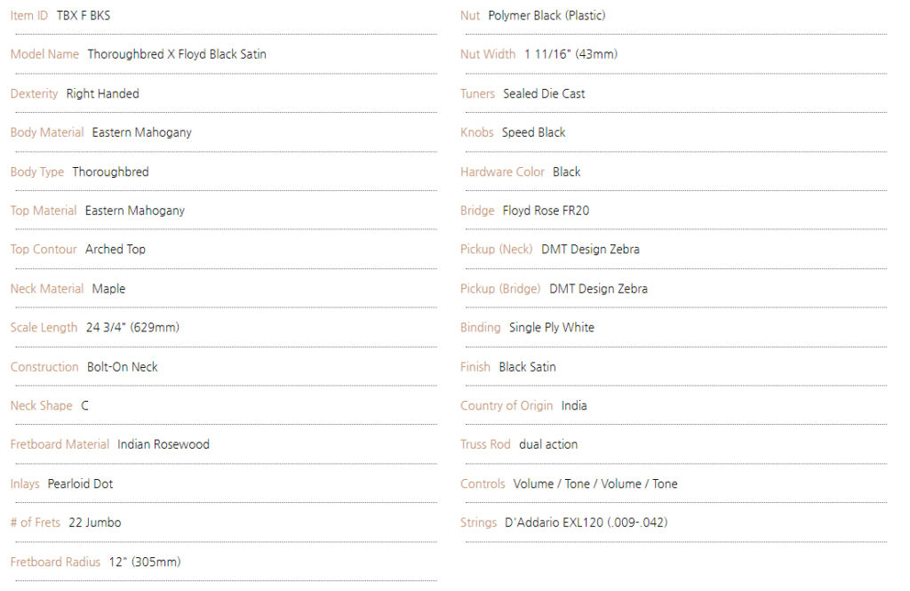Select the Construction Bolt-On Neck entry
The width and height of the screenshot is (910, 591).
tap(123, 367)
